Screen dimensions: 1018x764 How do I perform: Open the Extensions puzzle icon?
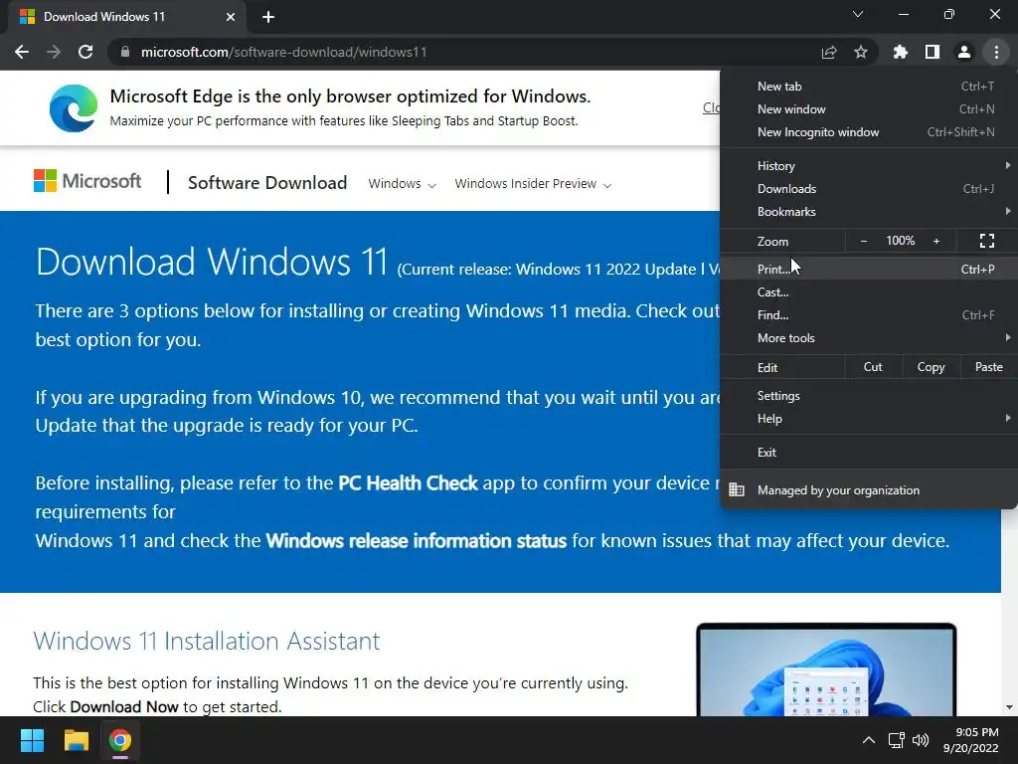(x=900, y=52)
